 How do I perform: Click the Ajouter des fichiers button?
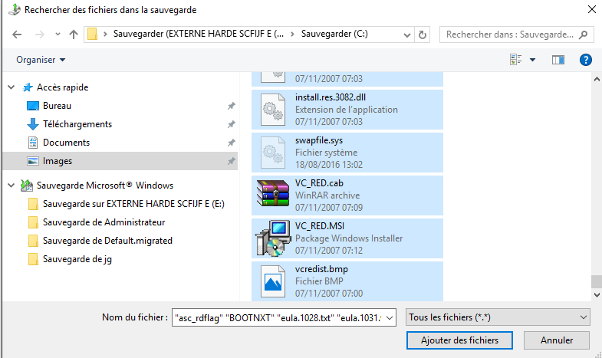pyautogui.click(x=459, y=340)
